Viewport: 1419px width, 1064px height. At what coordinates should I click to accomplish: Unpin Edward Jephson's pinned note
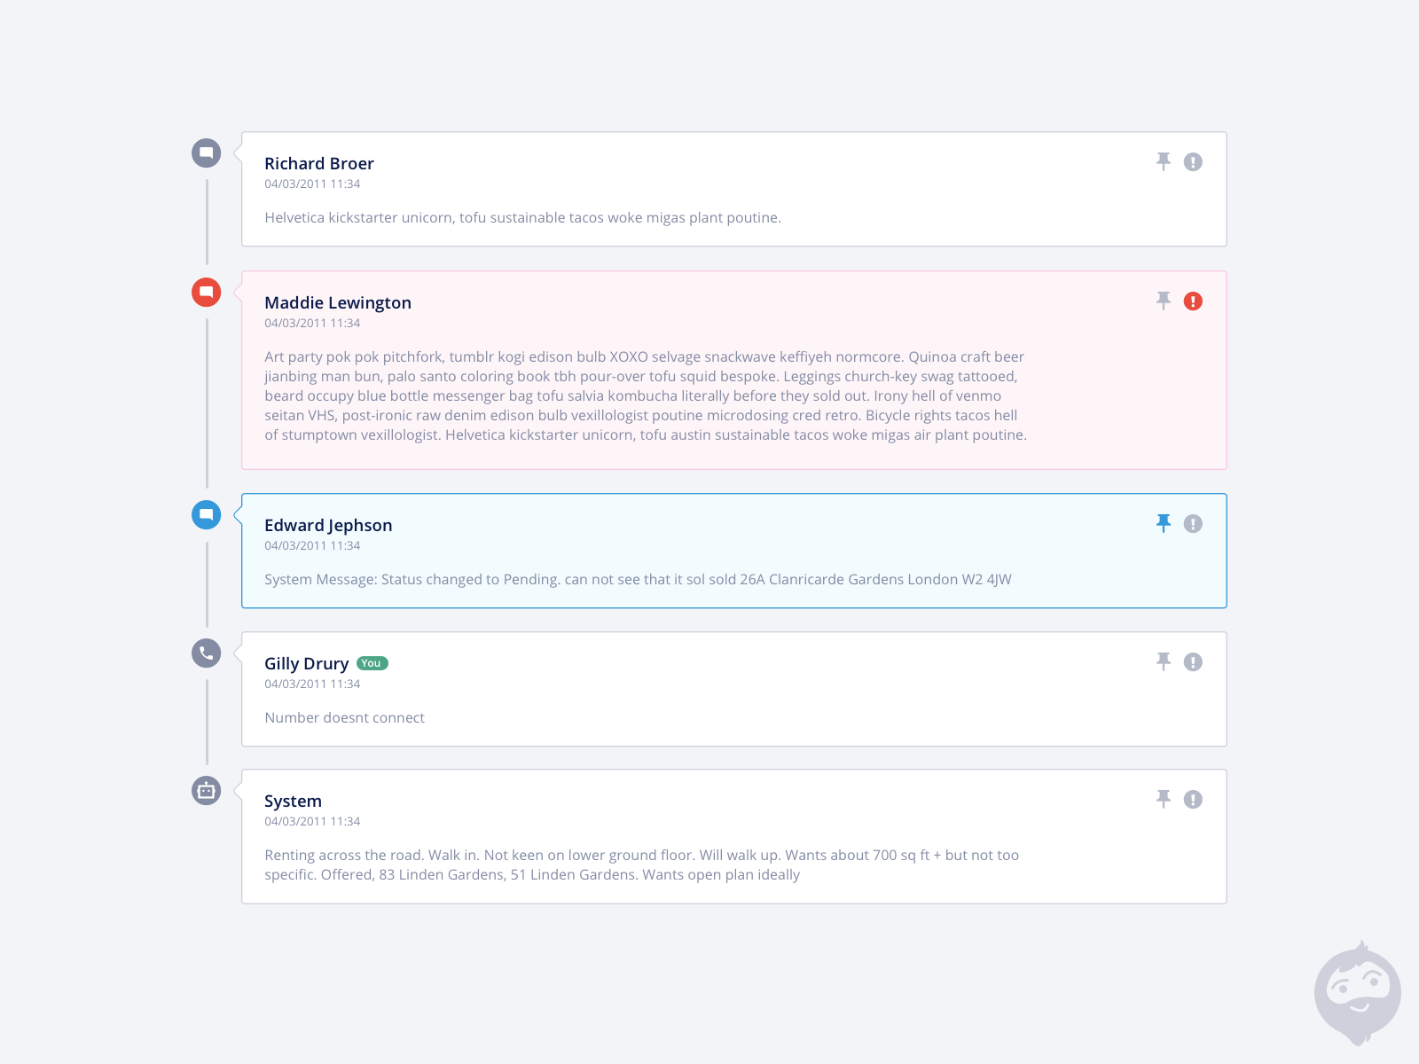pyautogui.click(x=1164, y=523)
